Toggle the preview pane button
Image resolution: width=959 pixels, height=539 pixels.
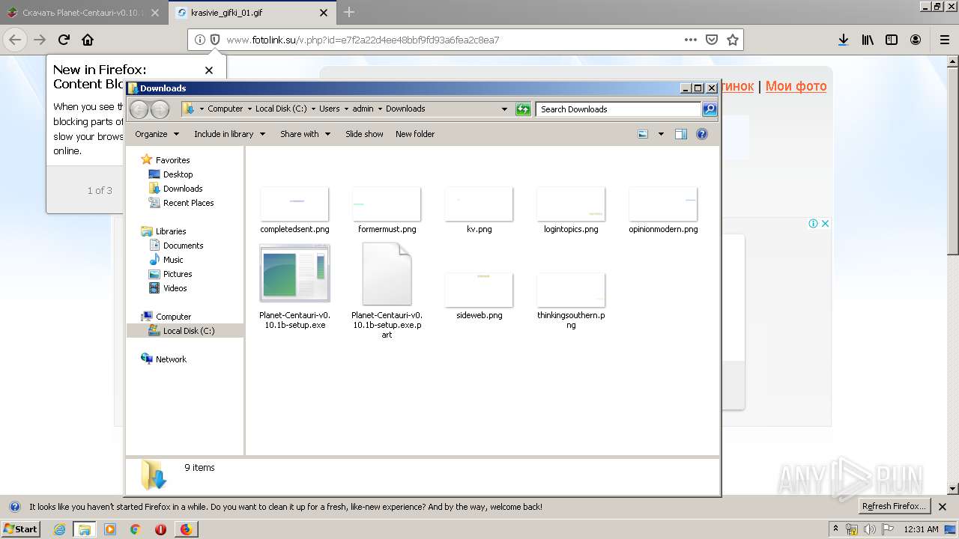click(x=681, y=134)
